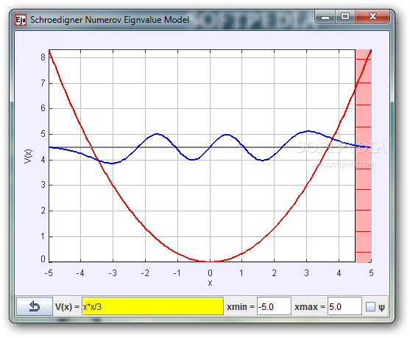
Task: Click the xmin value field
Action: click(x=274, y=306)
